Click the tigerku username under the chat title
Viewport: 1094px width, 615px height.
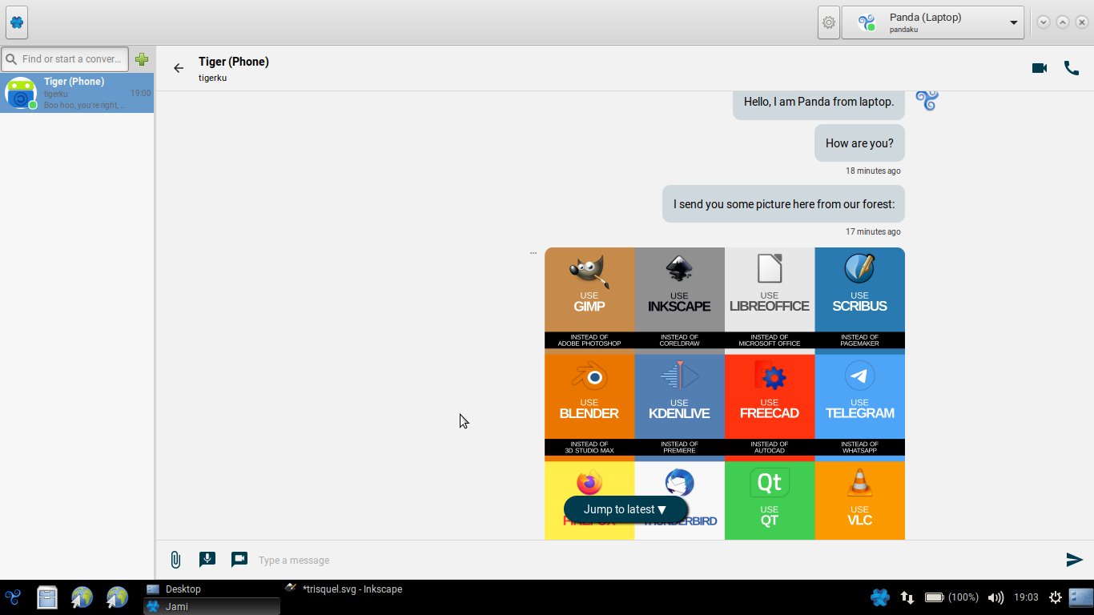tap(213, 78)
